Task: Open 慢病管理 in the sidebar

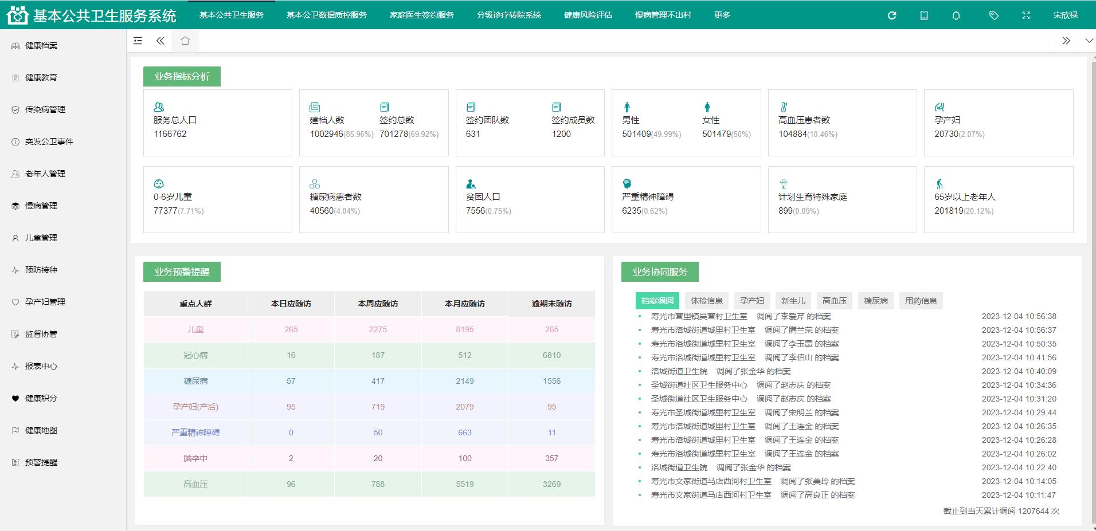Action: pos(41,206)
